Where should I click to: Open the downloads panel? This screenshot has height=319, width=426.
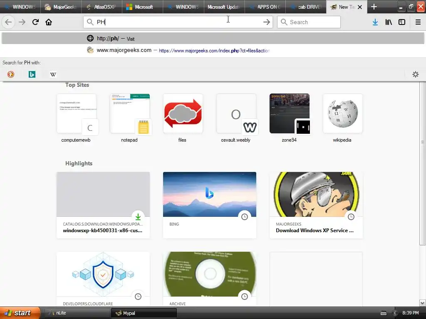click(x=375, y=22)
